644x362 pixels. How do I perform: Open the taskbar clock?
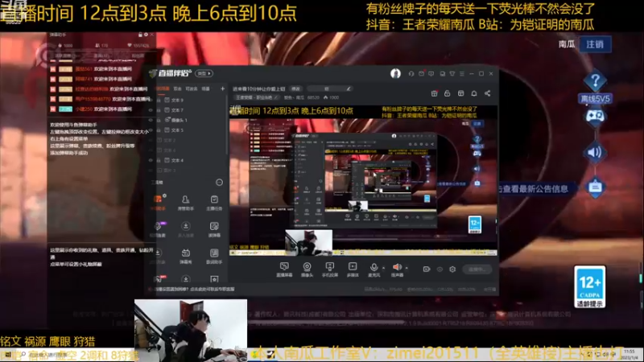[629, 355]
